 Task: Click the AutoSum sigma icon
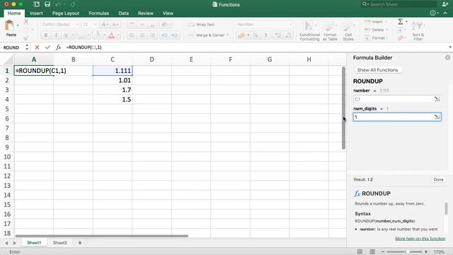401,22
